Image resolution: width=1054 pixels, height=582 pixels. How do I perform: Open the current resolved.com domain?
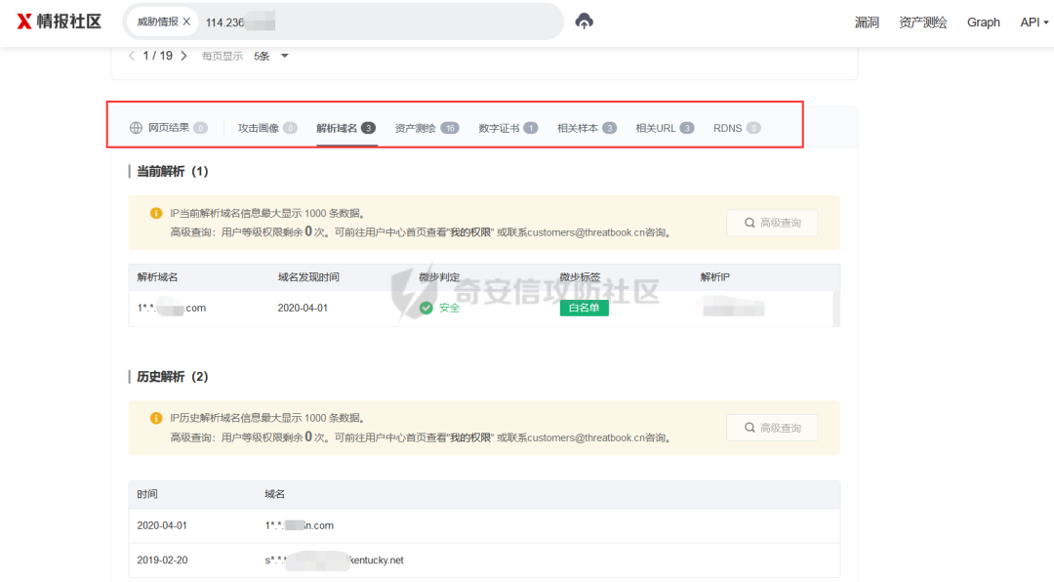[x=172, y=309]
